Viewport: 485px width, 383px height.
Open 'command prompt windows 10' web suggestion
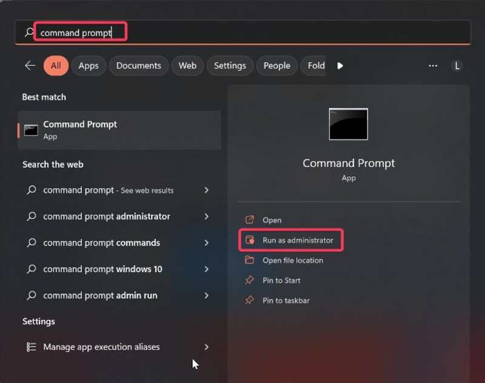pos(102,269)
